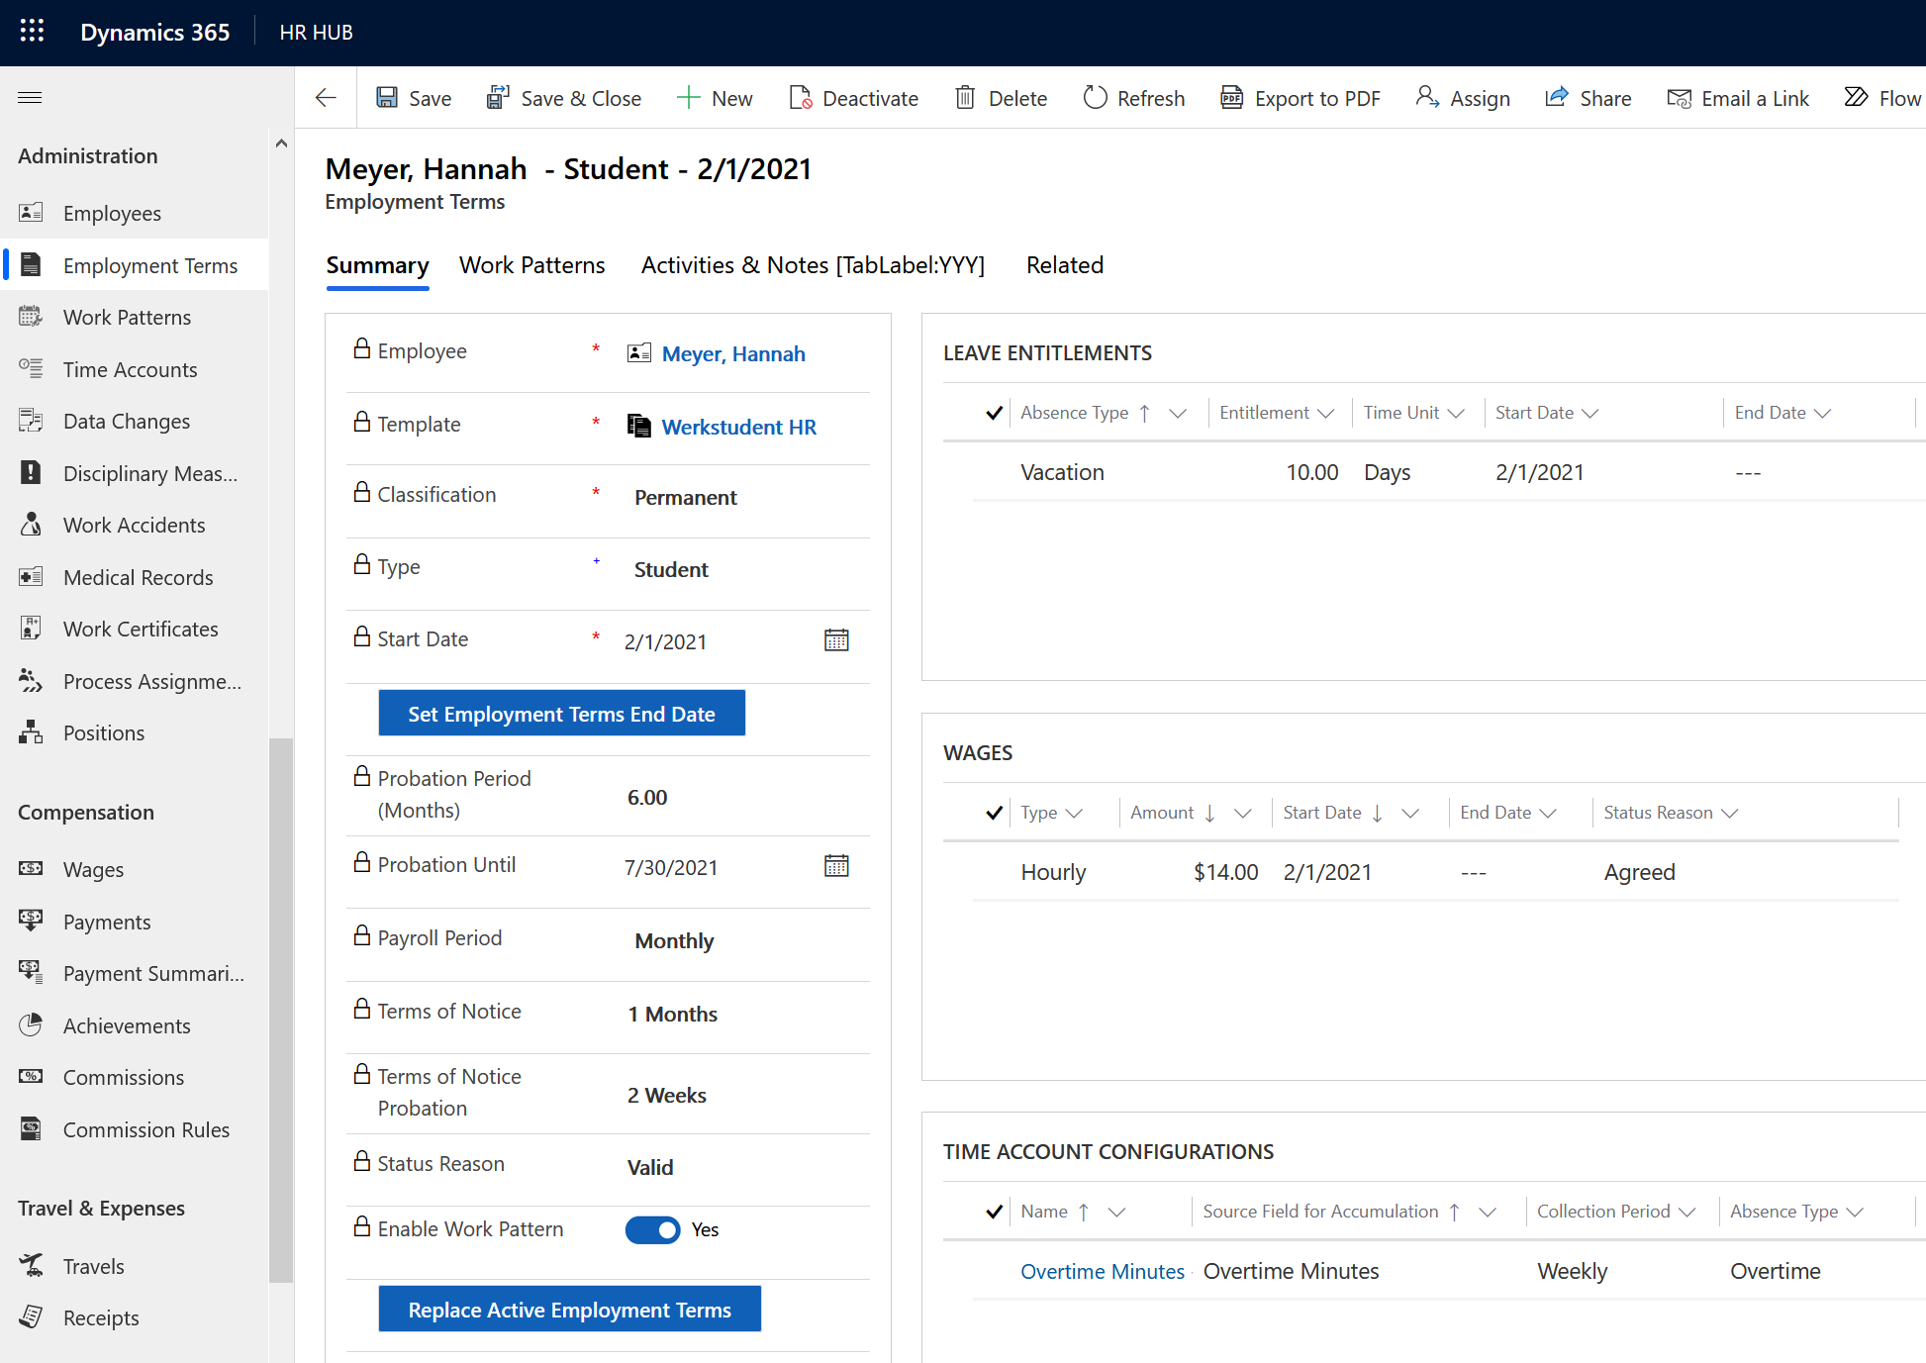Open the Wages Type column dropdown
Image resolution: width=1926 pixels, height=1363 pixels.
pos(1074,813)
